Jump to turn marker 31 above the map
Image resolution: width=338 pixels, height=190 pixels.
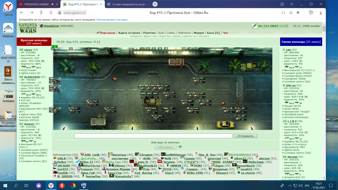coord(237,49)
